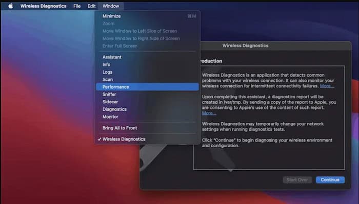Click the Continue button
The image size is (359, 204).
[330, 180]
